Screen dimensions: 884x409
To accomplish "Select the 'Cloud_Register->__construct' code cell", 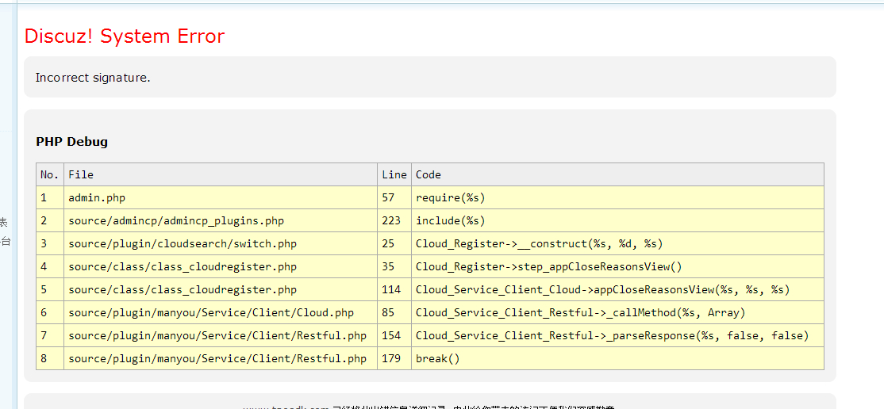I will [x=617, y=244].
